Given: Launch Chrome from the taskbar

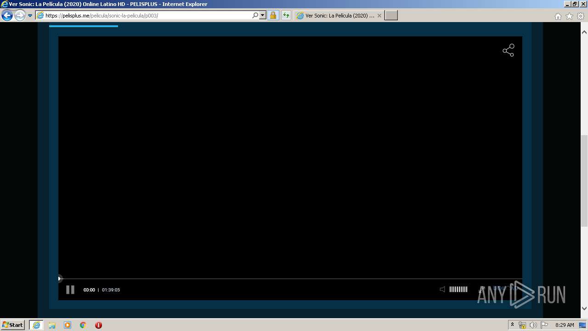Looking at the screenshot, I should point(83,325).
